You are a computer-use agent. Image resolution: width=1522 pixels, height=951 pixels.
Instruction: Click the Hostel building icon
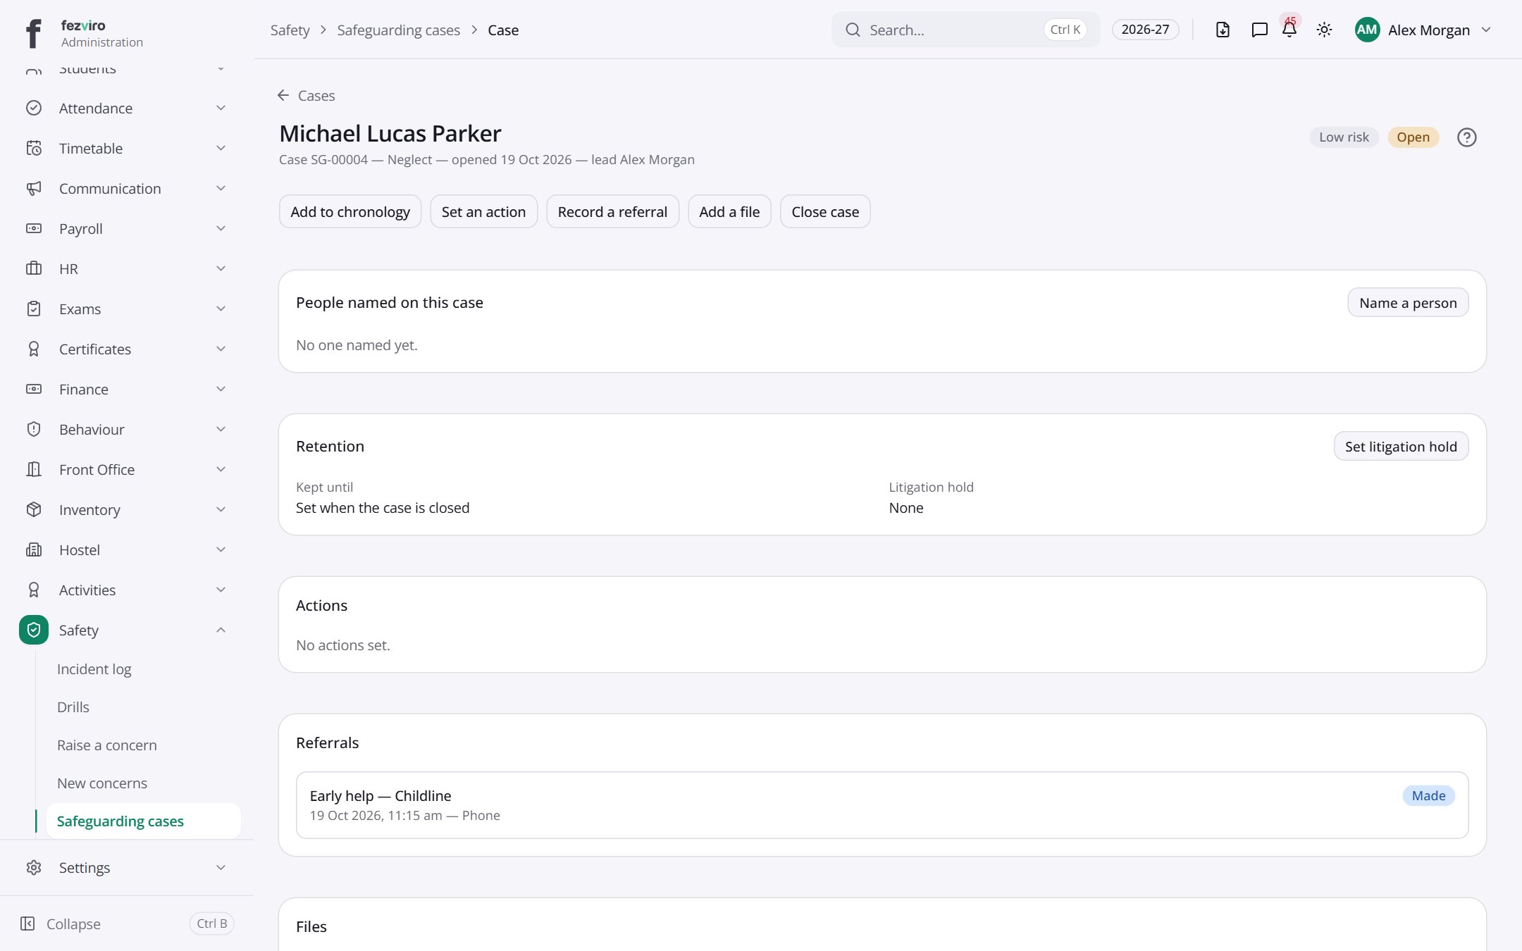(x=34, y=549)
